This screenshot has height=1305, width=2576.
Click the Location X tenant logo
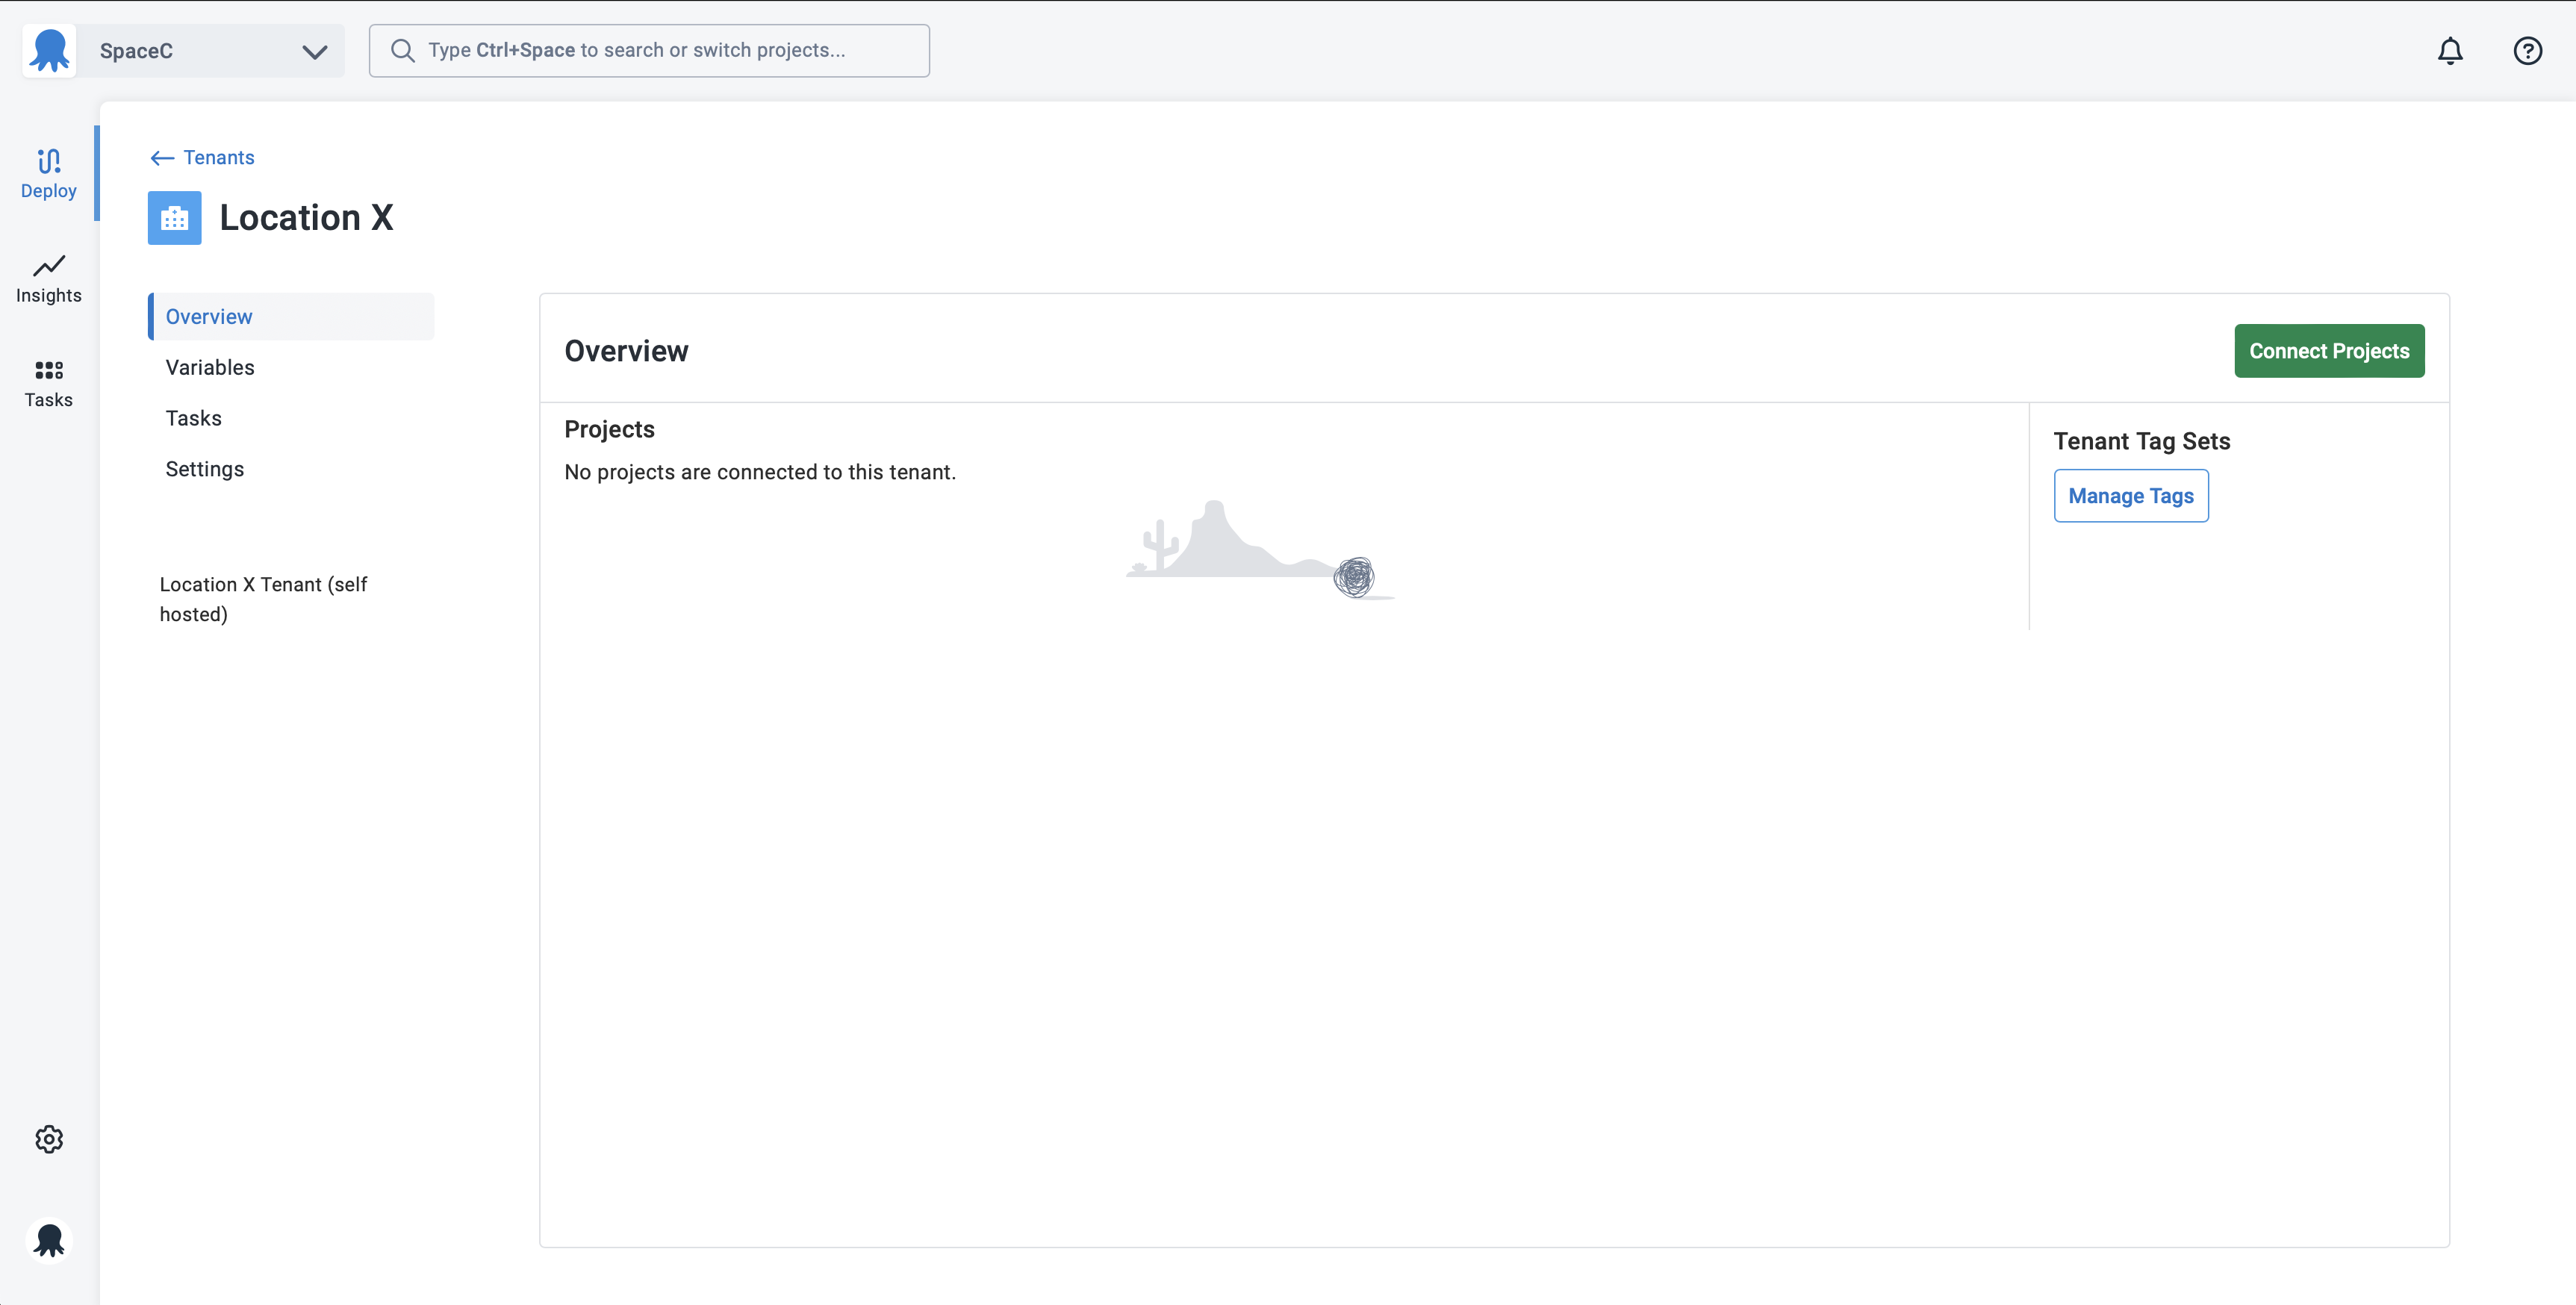(174, 218)
